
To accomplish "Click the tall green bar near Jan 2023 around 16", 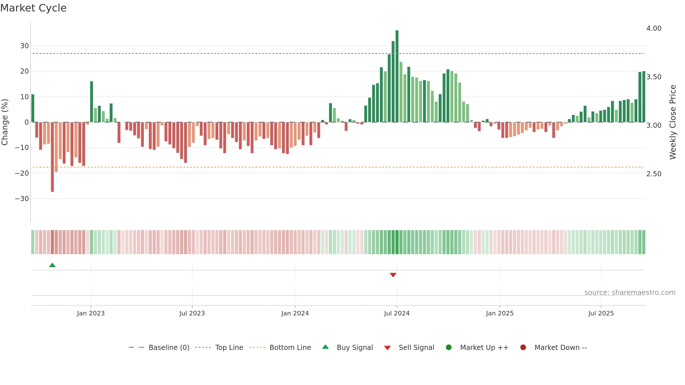I will pos(92,102).
